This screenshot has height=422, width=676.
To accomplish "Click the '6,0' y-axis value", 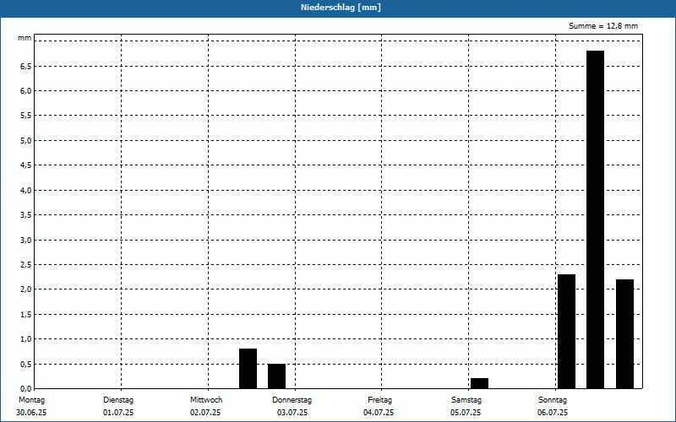I will tap(25, 91).
